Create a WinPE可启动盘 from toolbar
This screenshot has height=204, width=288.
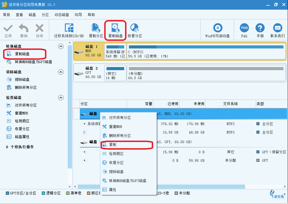coord(217,30)
